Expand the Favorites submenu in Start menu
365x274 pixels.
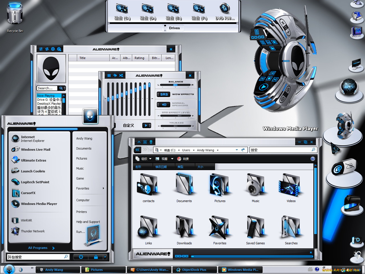(90, 188)
